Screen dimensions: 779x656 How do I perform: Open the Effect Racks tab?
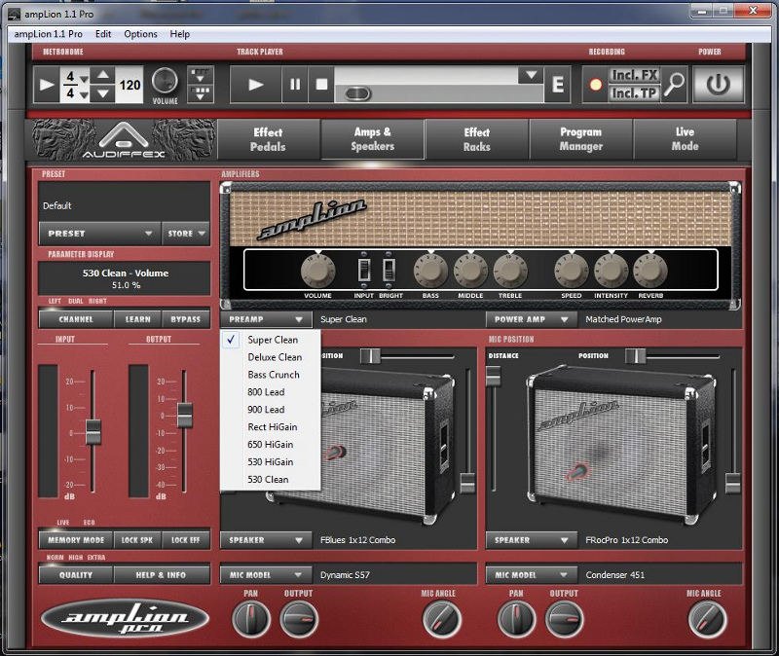[x=477, y=139]
